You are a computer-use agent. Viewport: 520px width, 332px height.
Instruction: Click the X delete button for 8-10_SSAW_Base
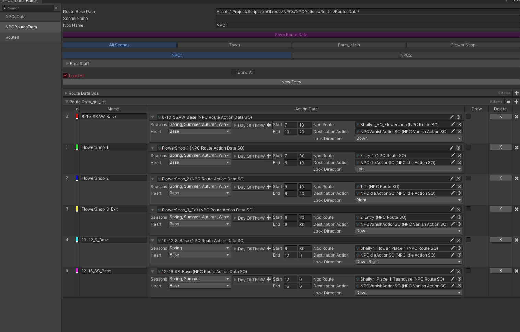(500, 116)
